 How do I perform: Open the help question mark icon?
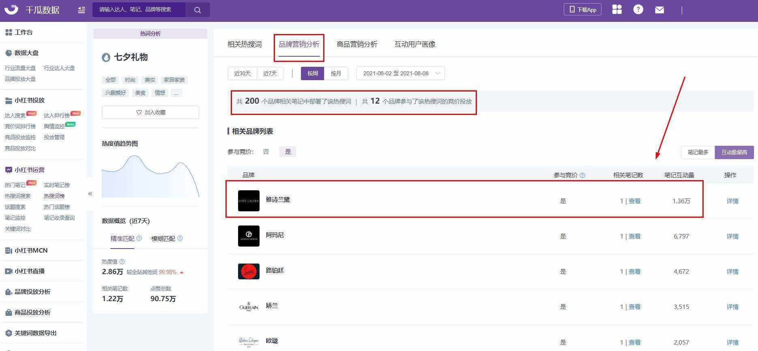638,9
